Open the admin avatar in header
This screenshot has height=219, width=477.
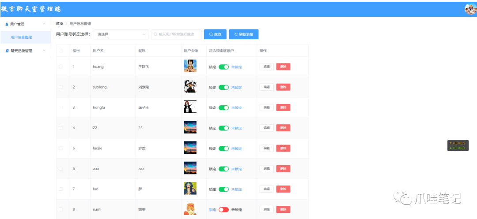coord(471,9)
